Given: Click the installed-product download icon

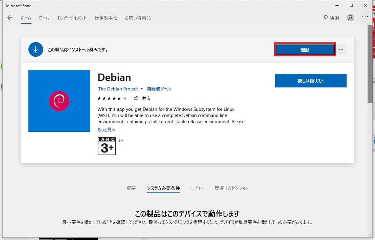Looking at the screenshot, I should click(35, 49).
